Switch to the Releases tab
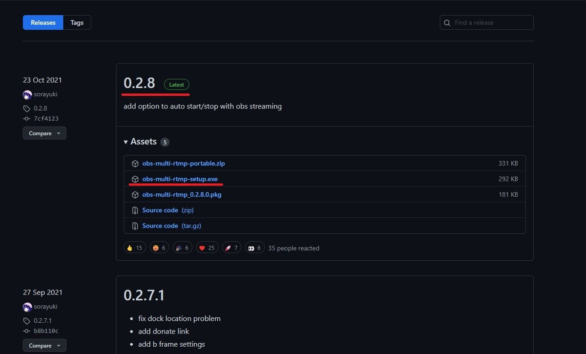586x354 pixels. pos(43,22)
